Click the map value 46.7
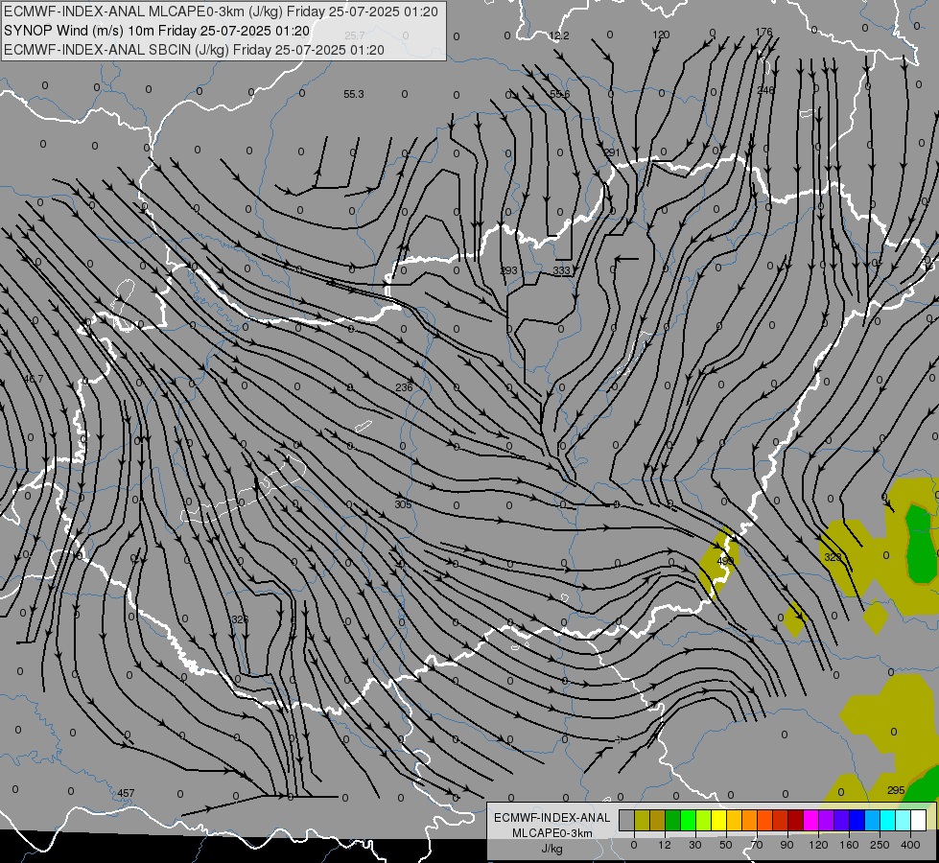The height and width of the screenshot is (863, 939). (33, 379)
